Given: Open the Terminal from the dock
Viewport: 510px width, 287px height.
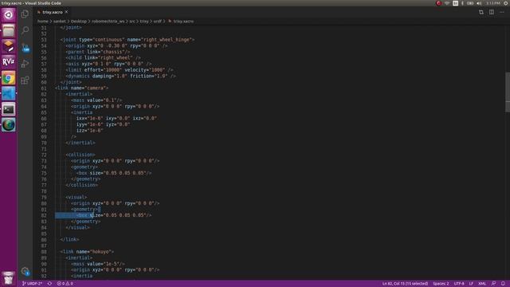Looking at the screenshot, I should click(x=9, y=109).
